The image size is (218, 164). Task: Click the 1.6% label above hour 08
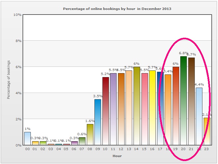pos(90,121)
